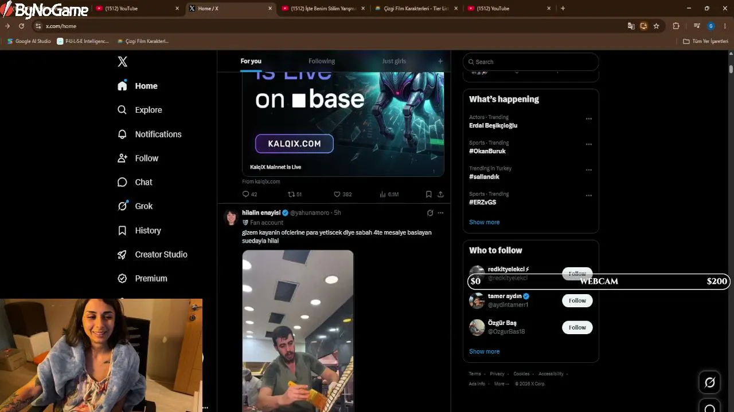Open more options on hilalin enayisi post
Image resolution: width=734 pixels, height=412 pixels.
(x=440, y=213)
